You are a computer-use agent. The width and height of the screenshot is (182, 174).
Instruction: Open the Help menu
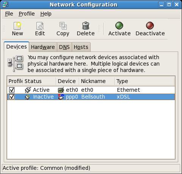click(x=46, y=14)
